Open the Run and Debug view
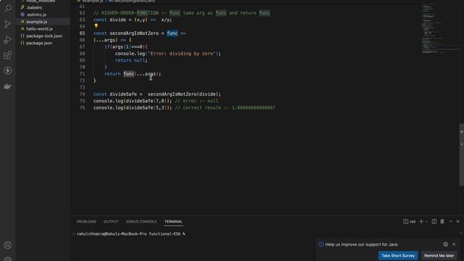Image resolution: width=464 pixels, height=261 pixels. tap(8, 40)
